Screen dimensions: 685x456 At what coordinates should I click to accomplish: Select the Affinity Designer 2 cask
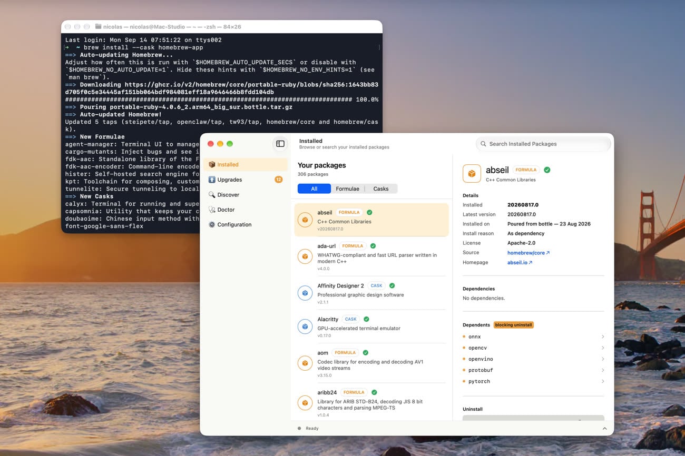pos(371,293)
